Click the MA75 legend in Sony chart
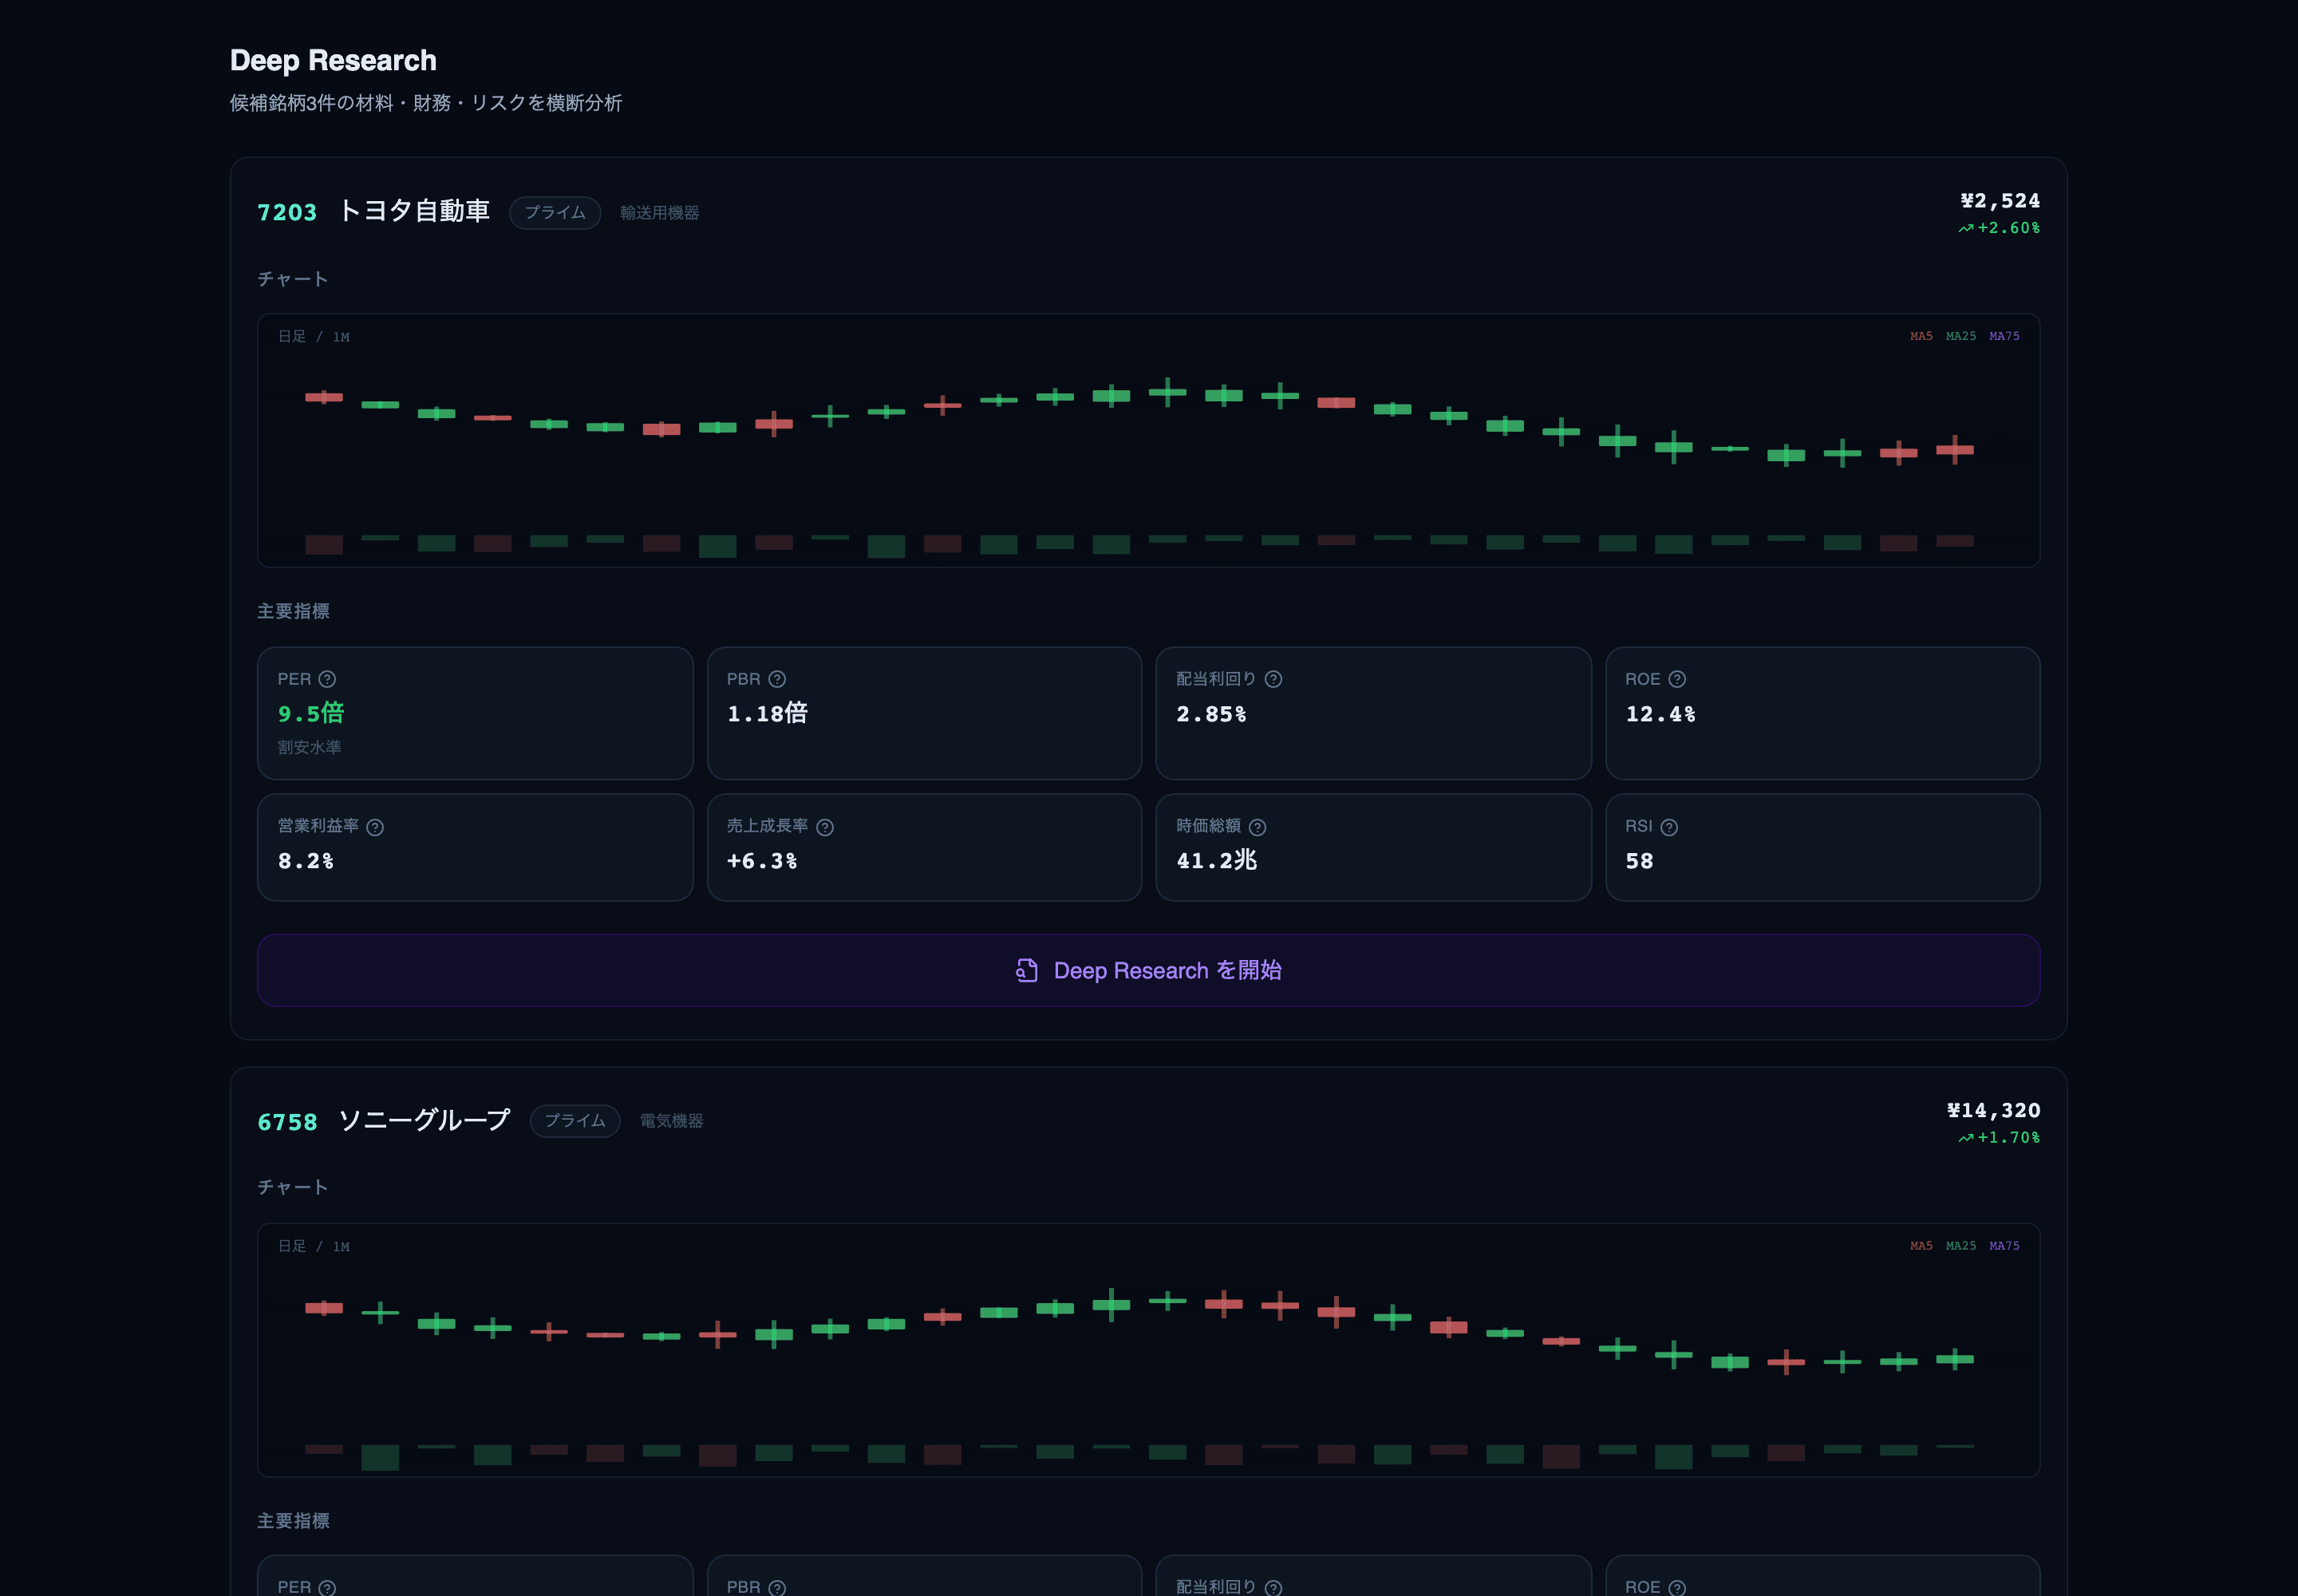 [x=2004, y=1246]
